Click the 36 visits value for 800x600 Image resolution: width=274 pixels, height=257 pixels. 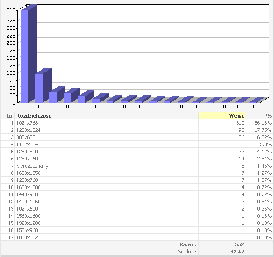241,137
